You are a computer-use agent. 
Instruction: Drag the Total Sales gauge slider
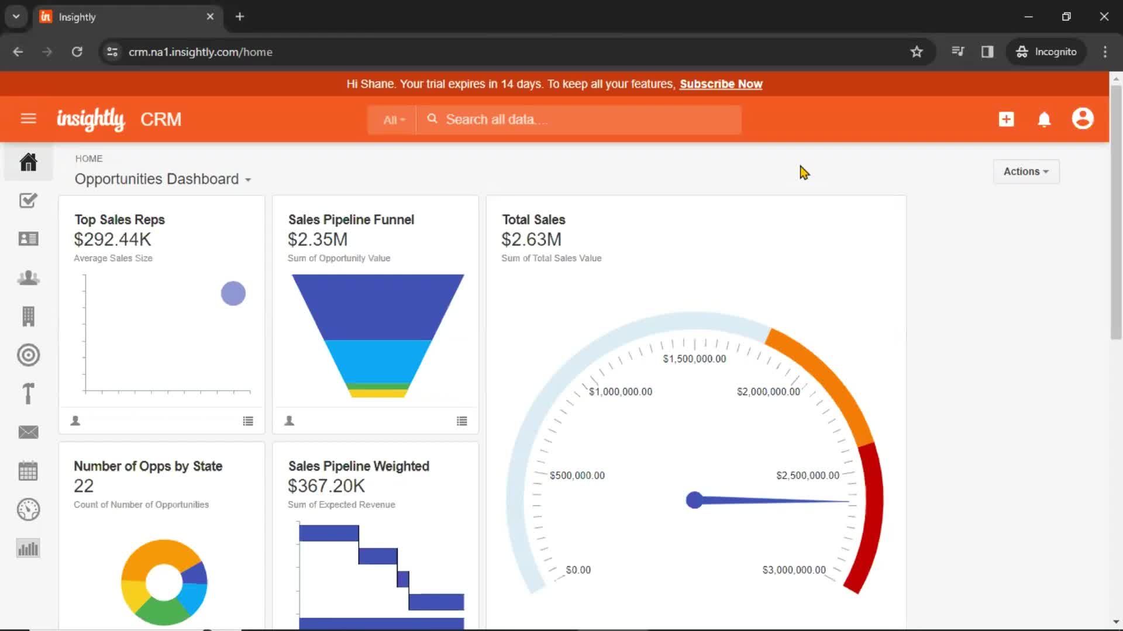(x=693, y=501)
